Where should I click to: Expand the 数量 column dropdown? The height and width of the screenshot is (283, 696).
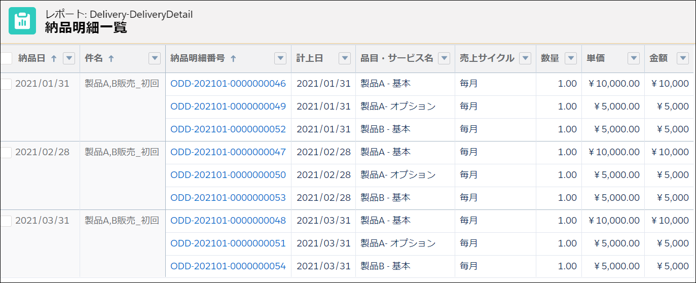tap(571, 58)
